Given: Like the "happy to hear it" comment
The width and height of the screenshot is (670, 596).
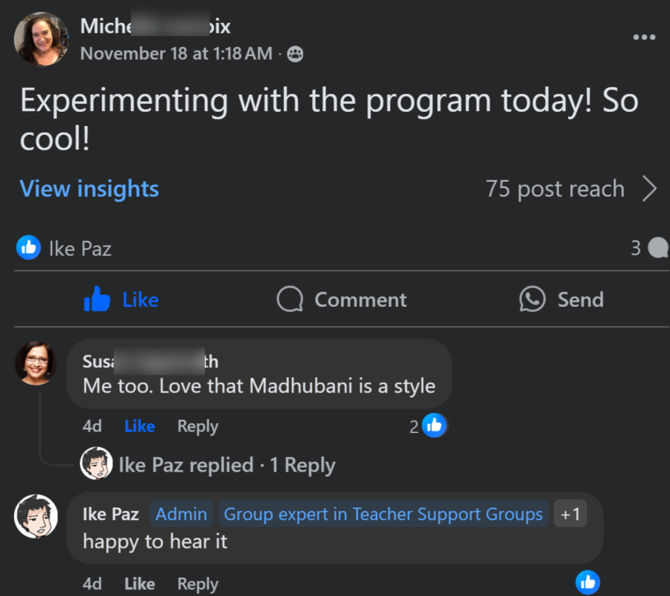Looking at the screenshot, I should 139,584.
